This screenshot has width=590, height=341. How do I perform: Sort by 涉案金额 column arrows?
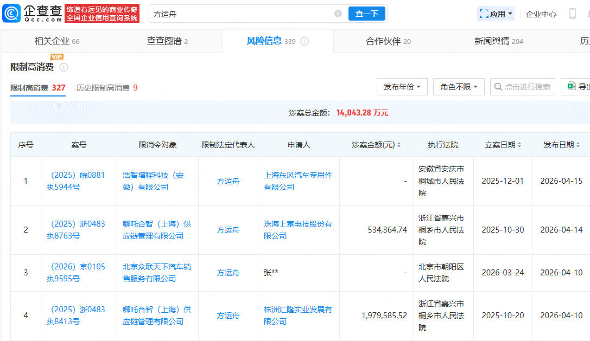(x=399, y=145)
